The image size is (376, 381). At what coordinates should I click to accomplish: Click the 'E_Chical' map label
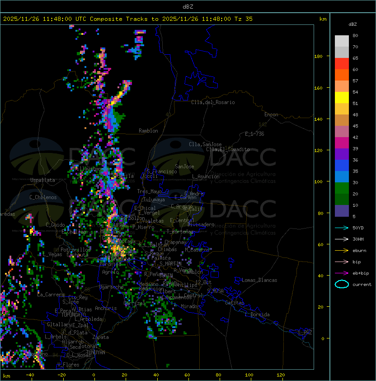(x=145, y=208)
